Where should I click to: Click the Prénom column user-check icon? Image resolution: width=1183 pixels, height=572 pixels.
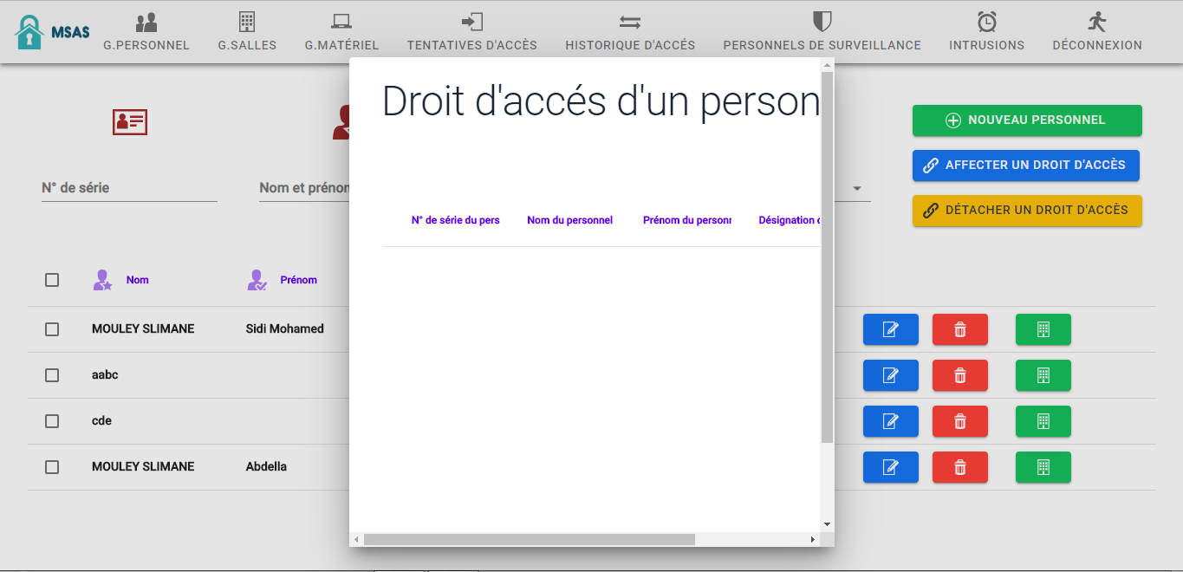(x=257, y=280)
